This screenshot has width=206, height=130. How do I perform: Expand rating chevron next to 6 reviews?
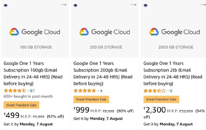168,91
